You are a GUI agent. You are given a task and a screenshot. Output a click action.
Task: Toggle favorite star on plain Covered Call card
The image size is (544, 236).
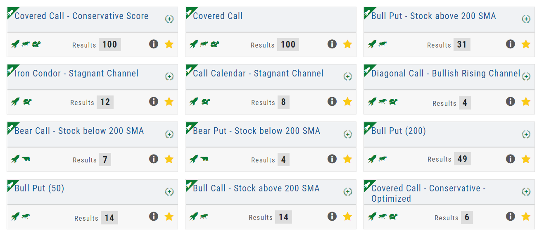[x=347, y=44]
